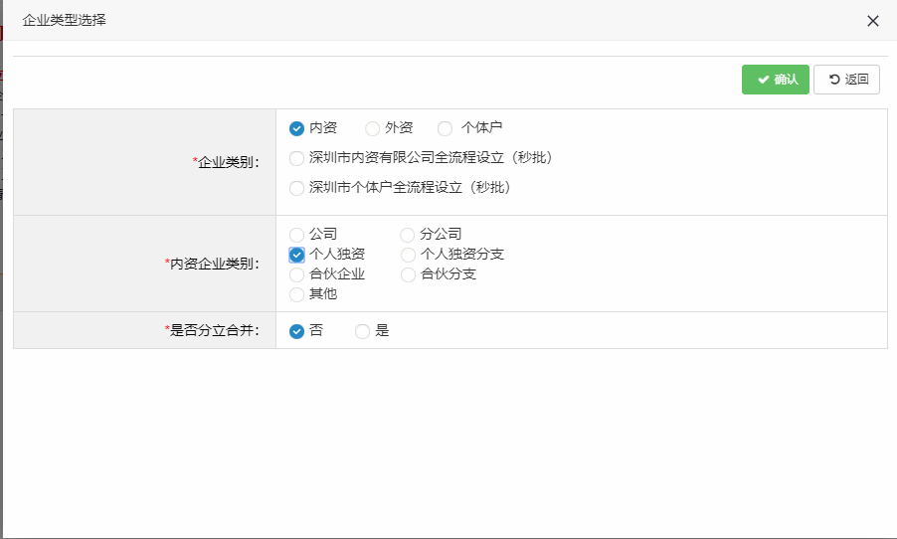The height and width of the screenshot is (539, 897).
Task: Select the 内资 radio option
Action: point(296,128)
